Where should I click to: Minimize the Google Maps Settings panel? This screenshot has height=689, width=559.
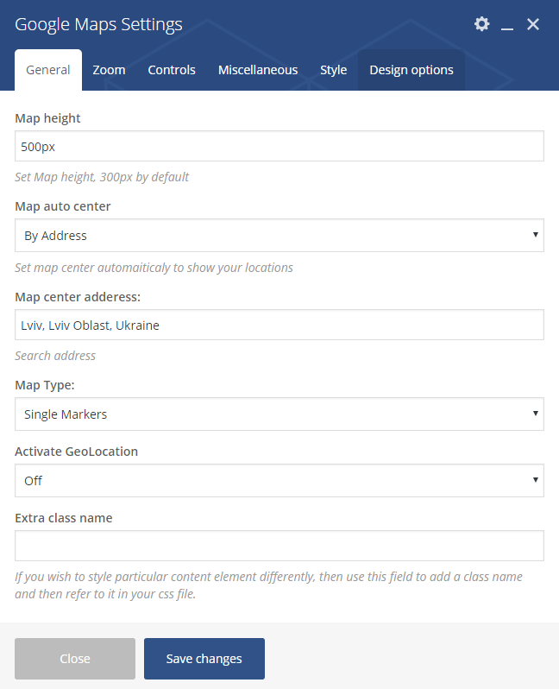(x=507, y=24)
